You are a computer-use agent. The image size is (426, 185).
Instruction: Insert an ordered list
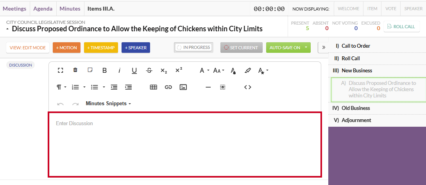75,87
